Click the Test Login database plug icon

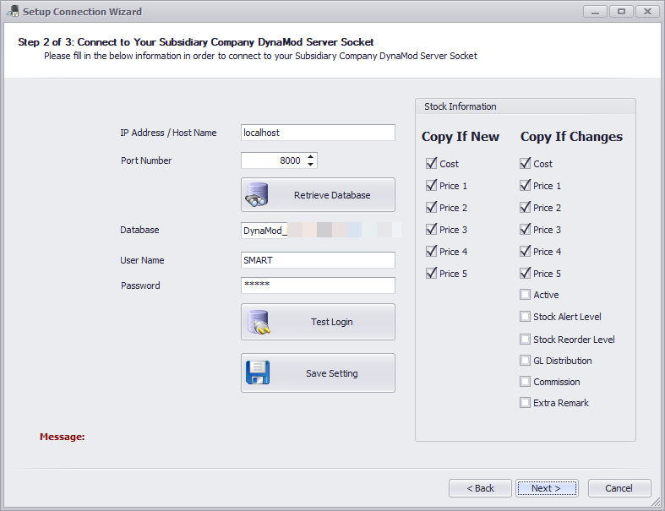click(x=259, y=322)
